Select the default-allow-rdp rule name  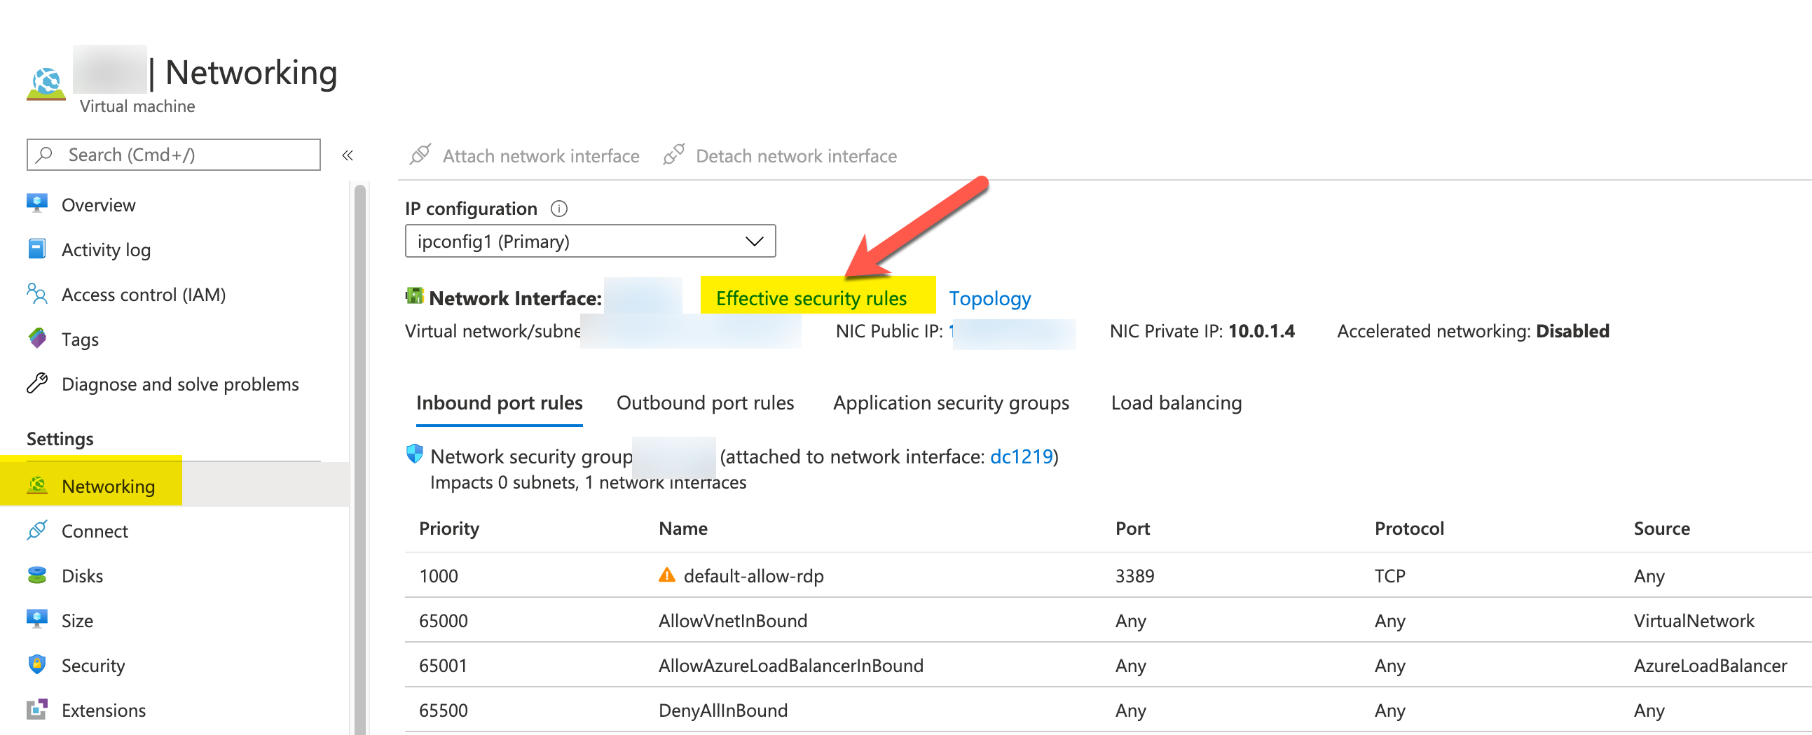(x=753, y=576)
